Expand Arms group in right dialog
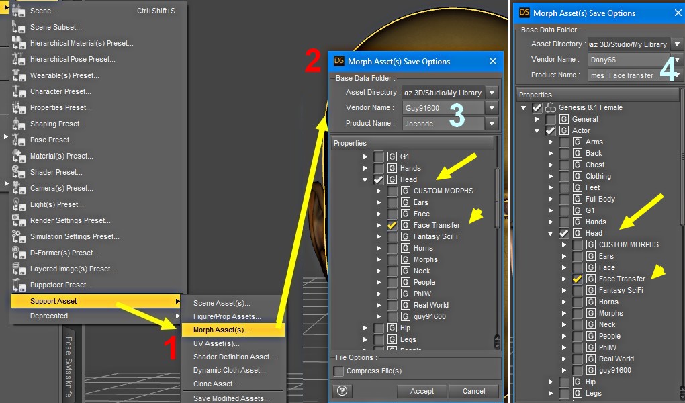This screenshot has width=685, height=403. tap(551, 142)
